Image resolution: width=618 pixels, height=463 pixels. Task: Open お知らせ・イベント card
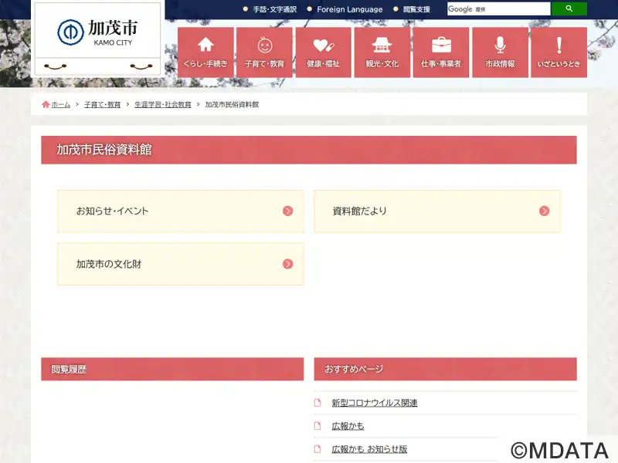(x=181, y=211)
